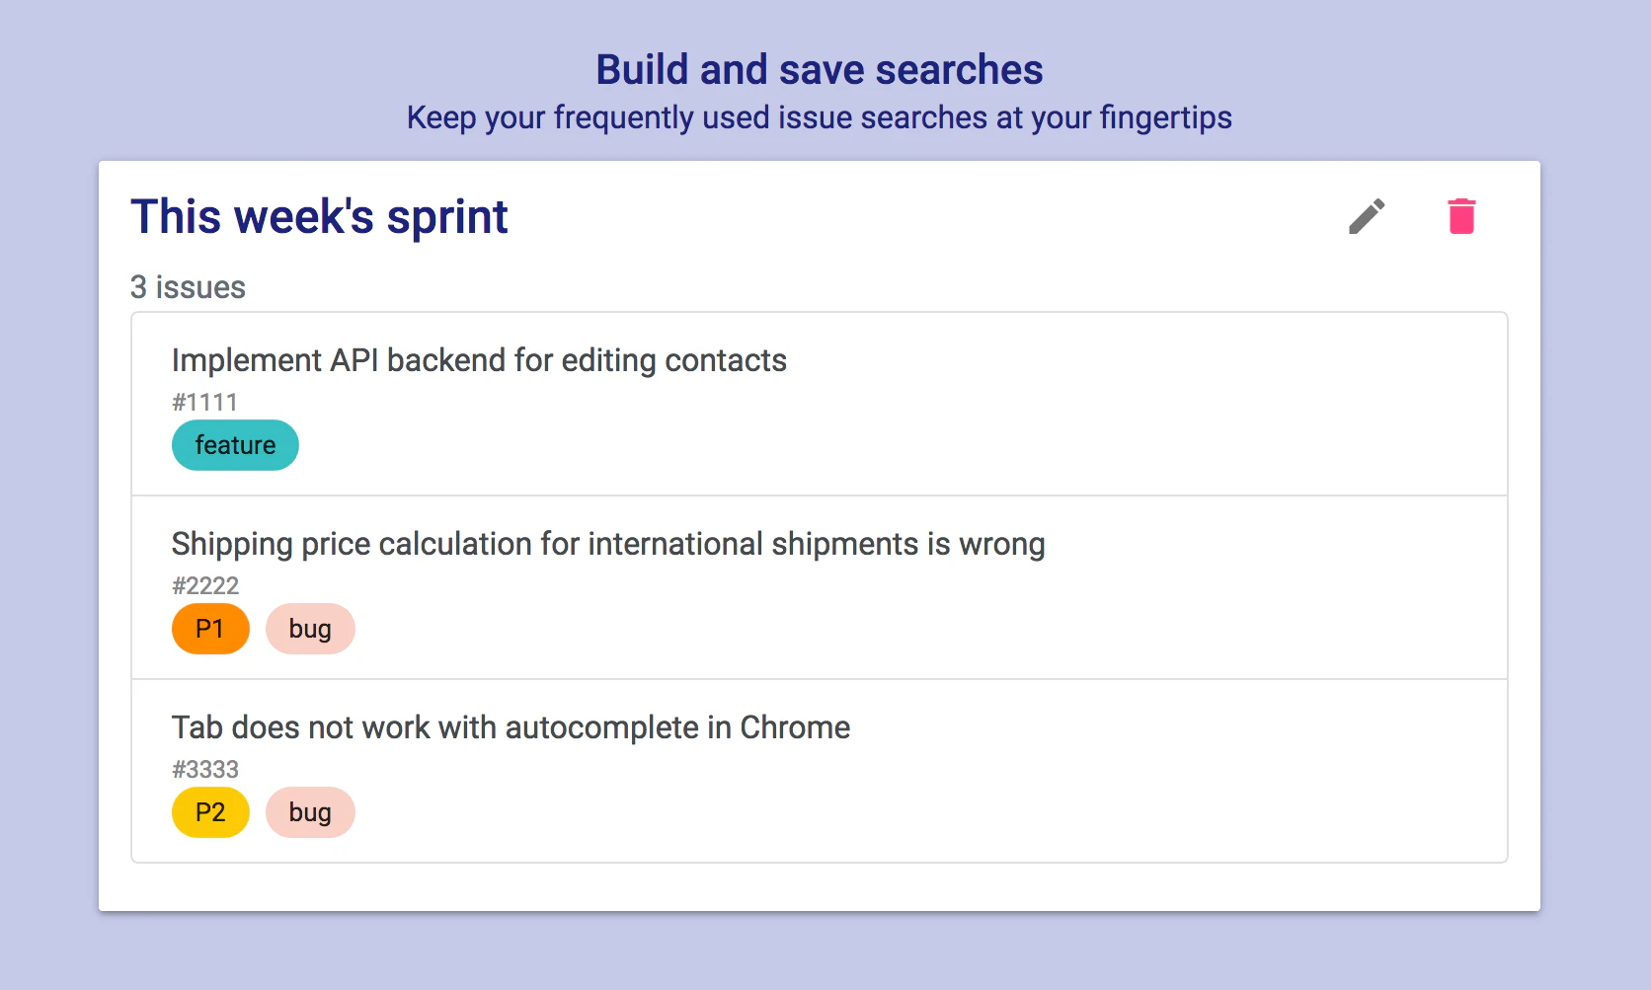Image resolution: width=1651 pixels, height=990 pixels.
Task: Delete the saved search with trash icon
Action: [x=1461, y=216]
